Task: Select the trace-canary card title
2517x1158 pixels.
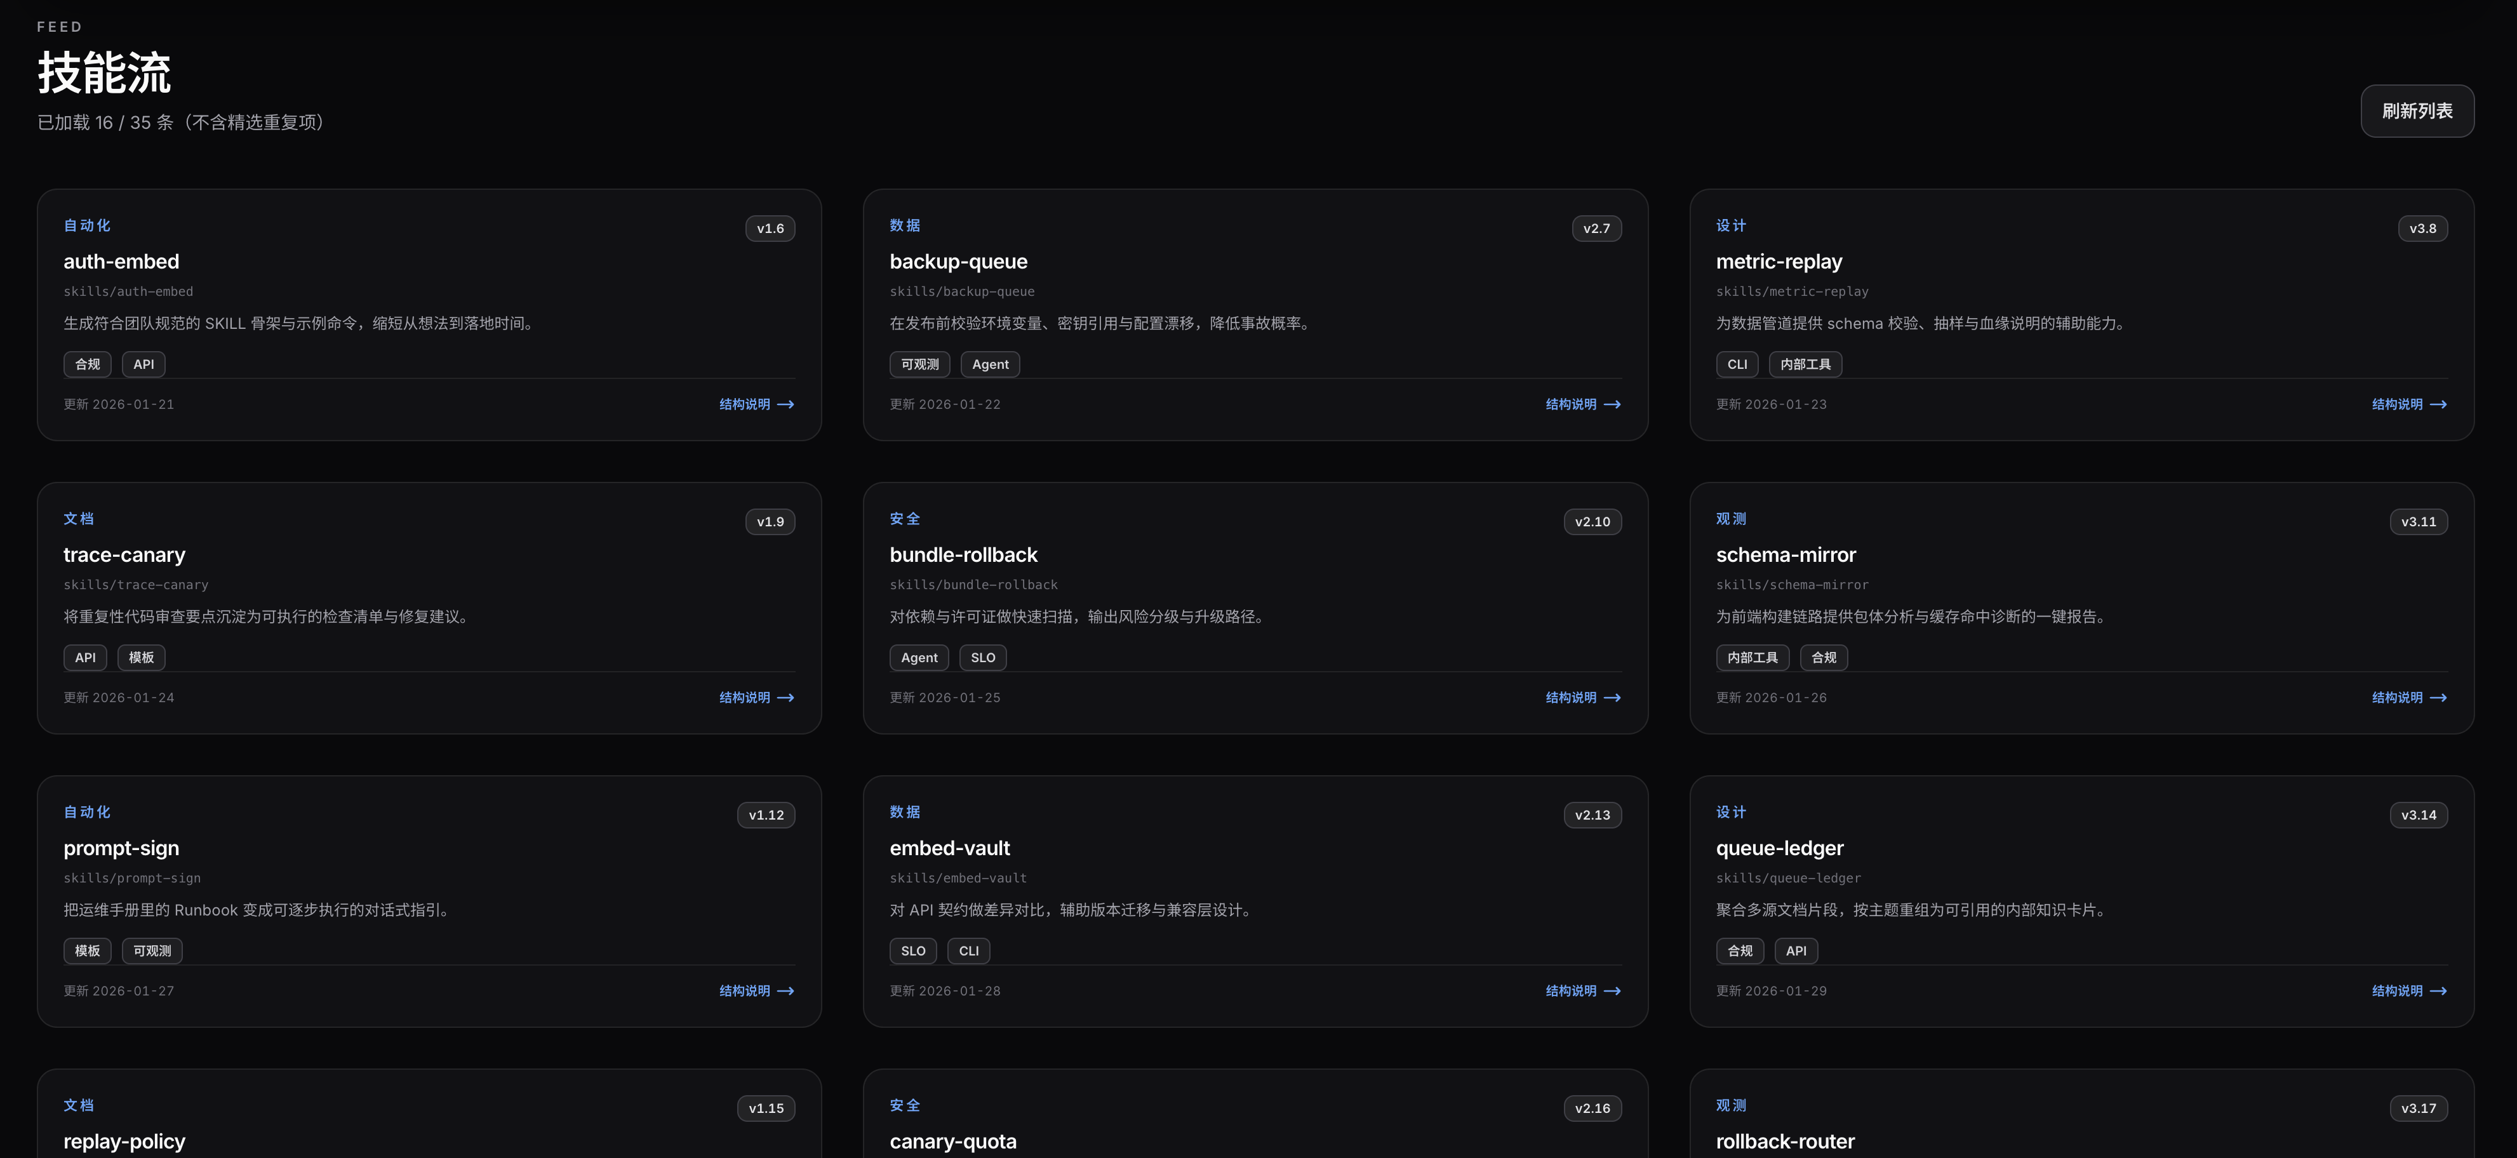Action: (124, 555)
